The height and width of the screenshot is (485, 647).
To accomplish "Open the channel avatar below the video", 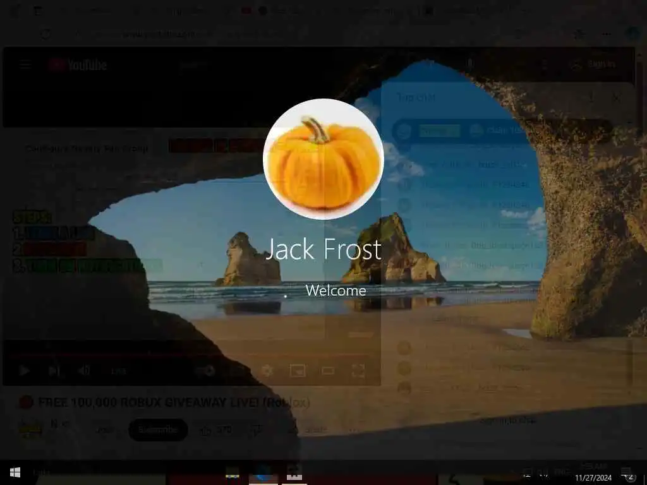I will [x=31, y=429].
